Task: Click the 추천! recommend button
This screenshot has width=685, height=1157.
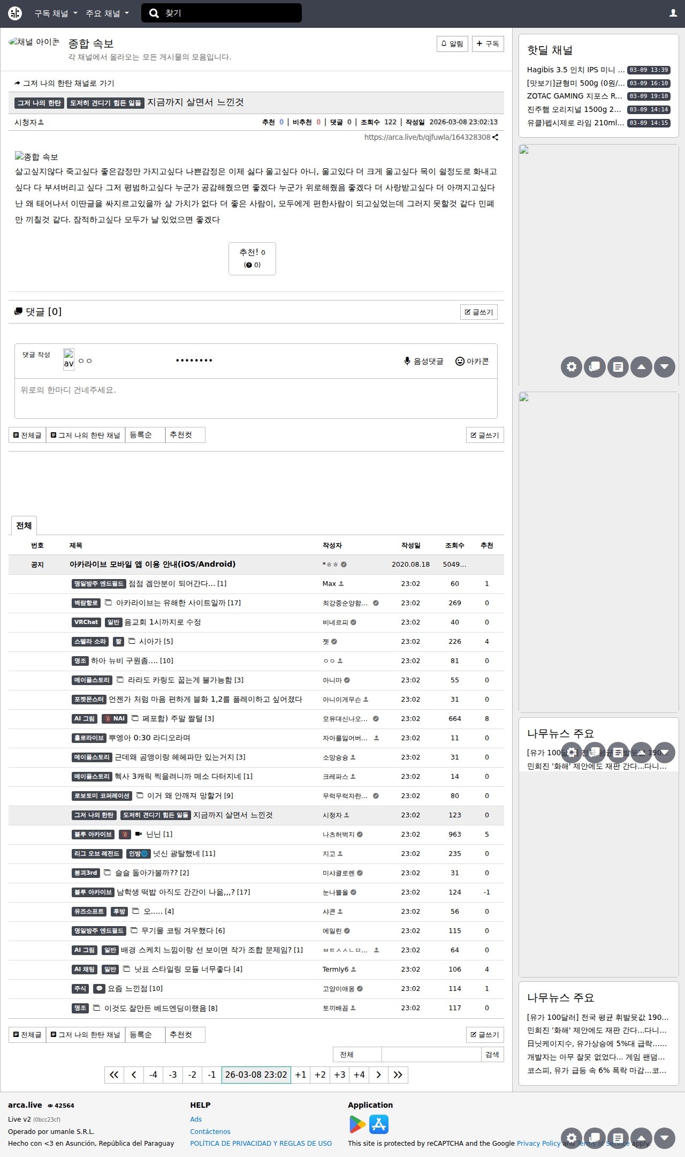Action: click(x=252, y=259)
